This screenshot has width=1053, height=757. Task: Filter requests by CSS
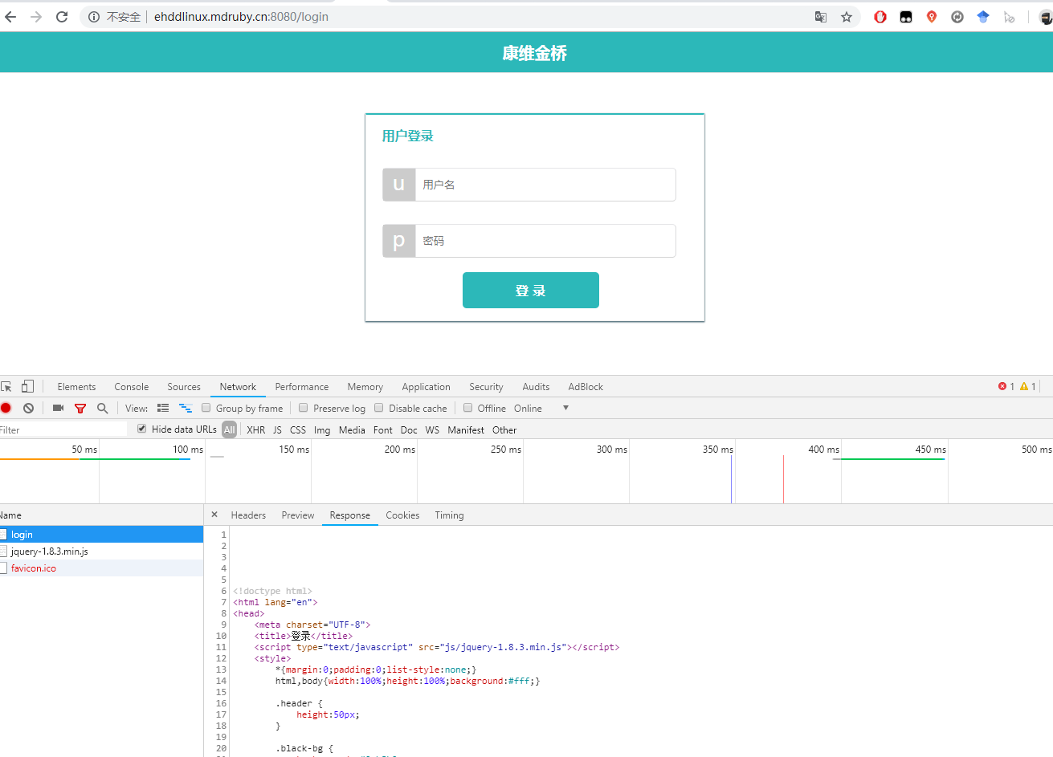298,429
